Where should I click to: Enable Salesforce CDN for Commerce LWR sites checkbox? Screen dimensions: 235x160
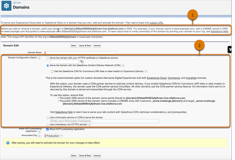pos(52,72)
